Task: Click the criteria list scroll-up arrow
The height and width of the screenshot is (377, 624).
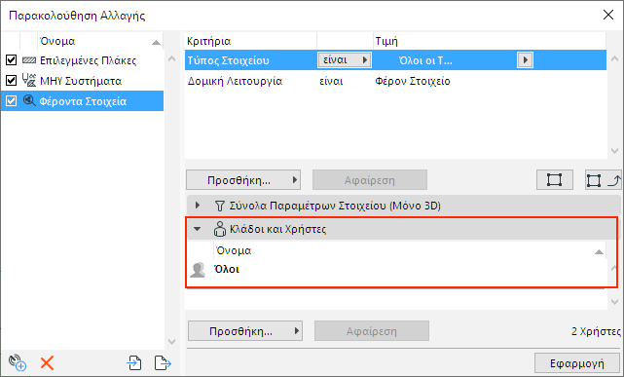Action: pyautogui.click(x=614, y=58)
